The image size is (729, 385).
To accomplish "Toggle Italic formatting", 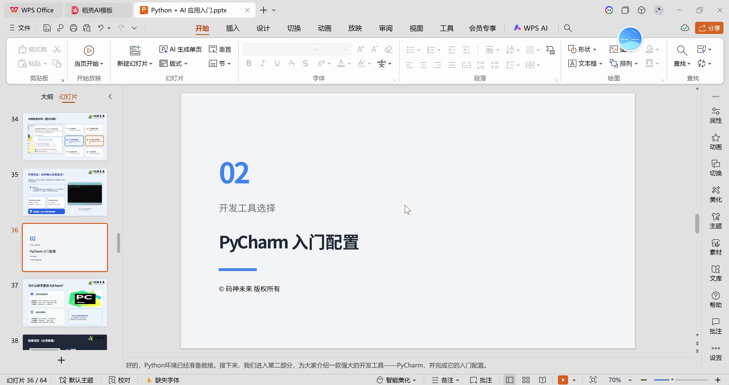I will (x=263, y=63).
